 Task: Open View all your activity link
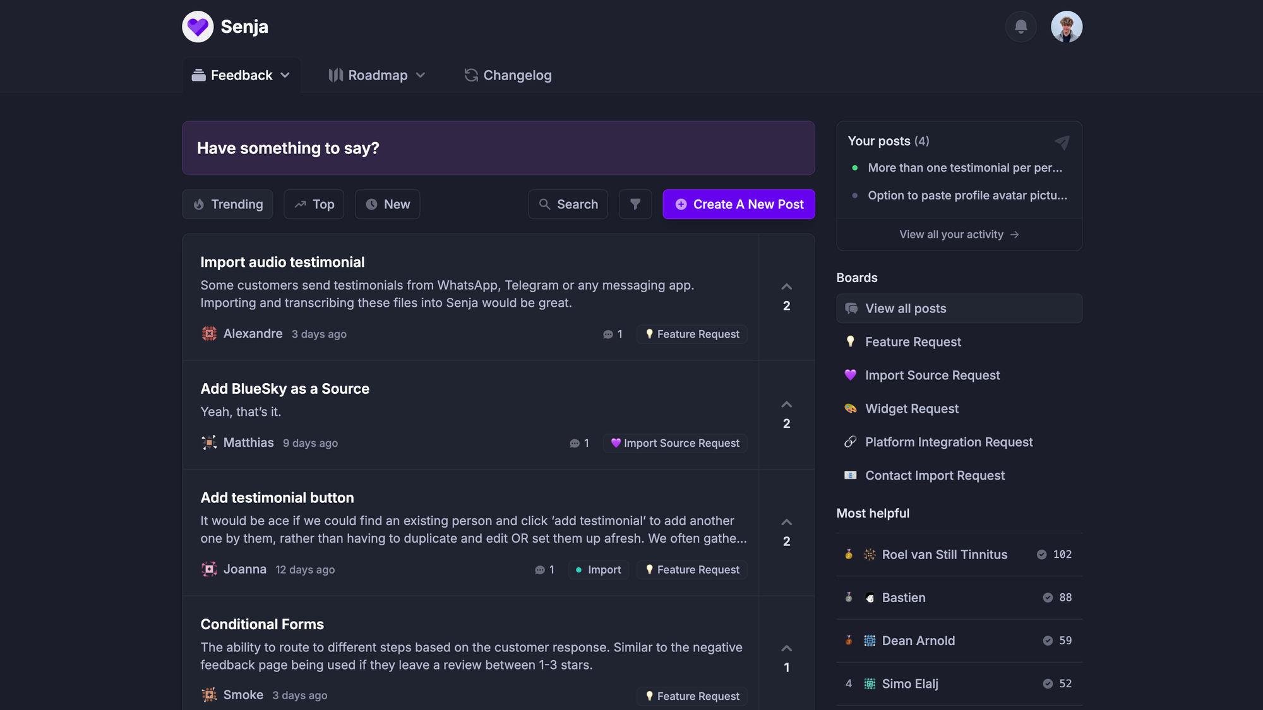point(959,234)
